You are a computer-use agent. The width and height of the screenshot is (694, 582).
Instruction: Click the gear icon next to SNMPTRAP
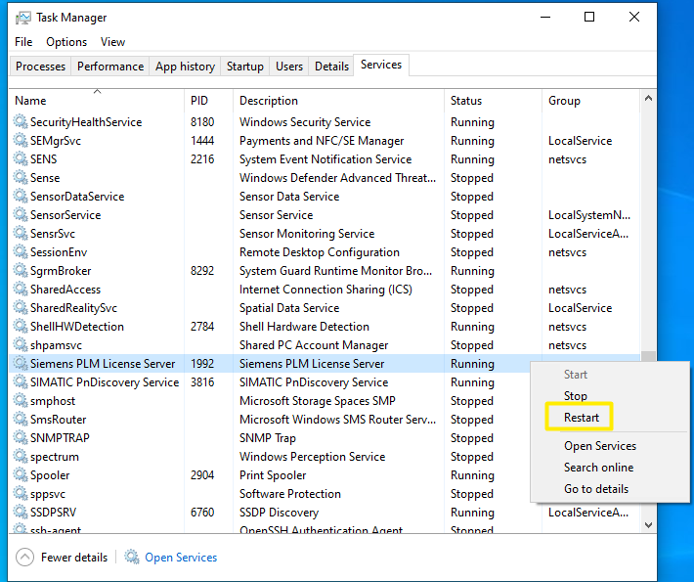[21, 438]
